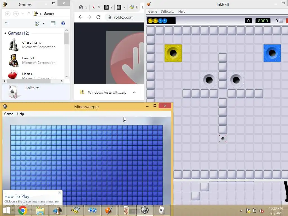Click the bee icon in the taskbar
288x216 pixels.
(x=75, y=210)
